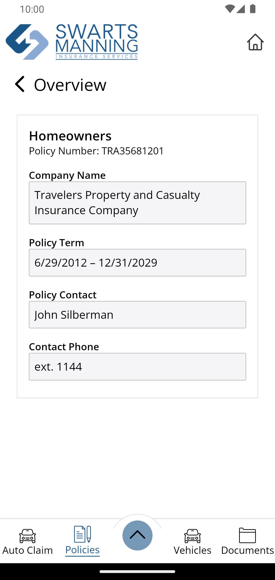Select the Policy Term date field
The height and width of the screenshot is (580, 275).
click(137, 263)
